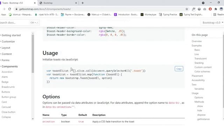
Task: Jump to Methods in On this page
Action: (199, 102)
